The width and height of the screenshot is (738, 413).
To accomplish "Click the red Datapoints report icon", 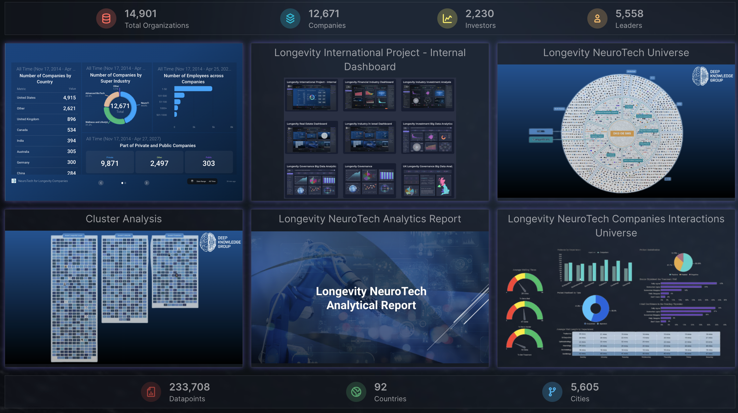I will tap(151, 392).
